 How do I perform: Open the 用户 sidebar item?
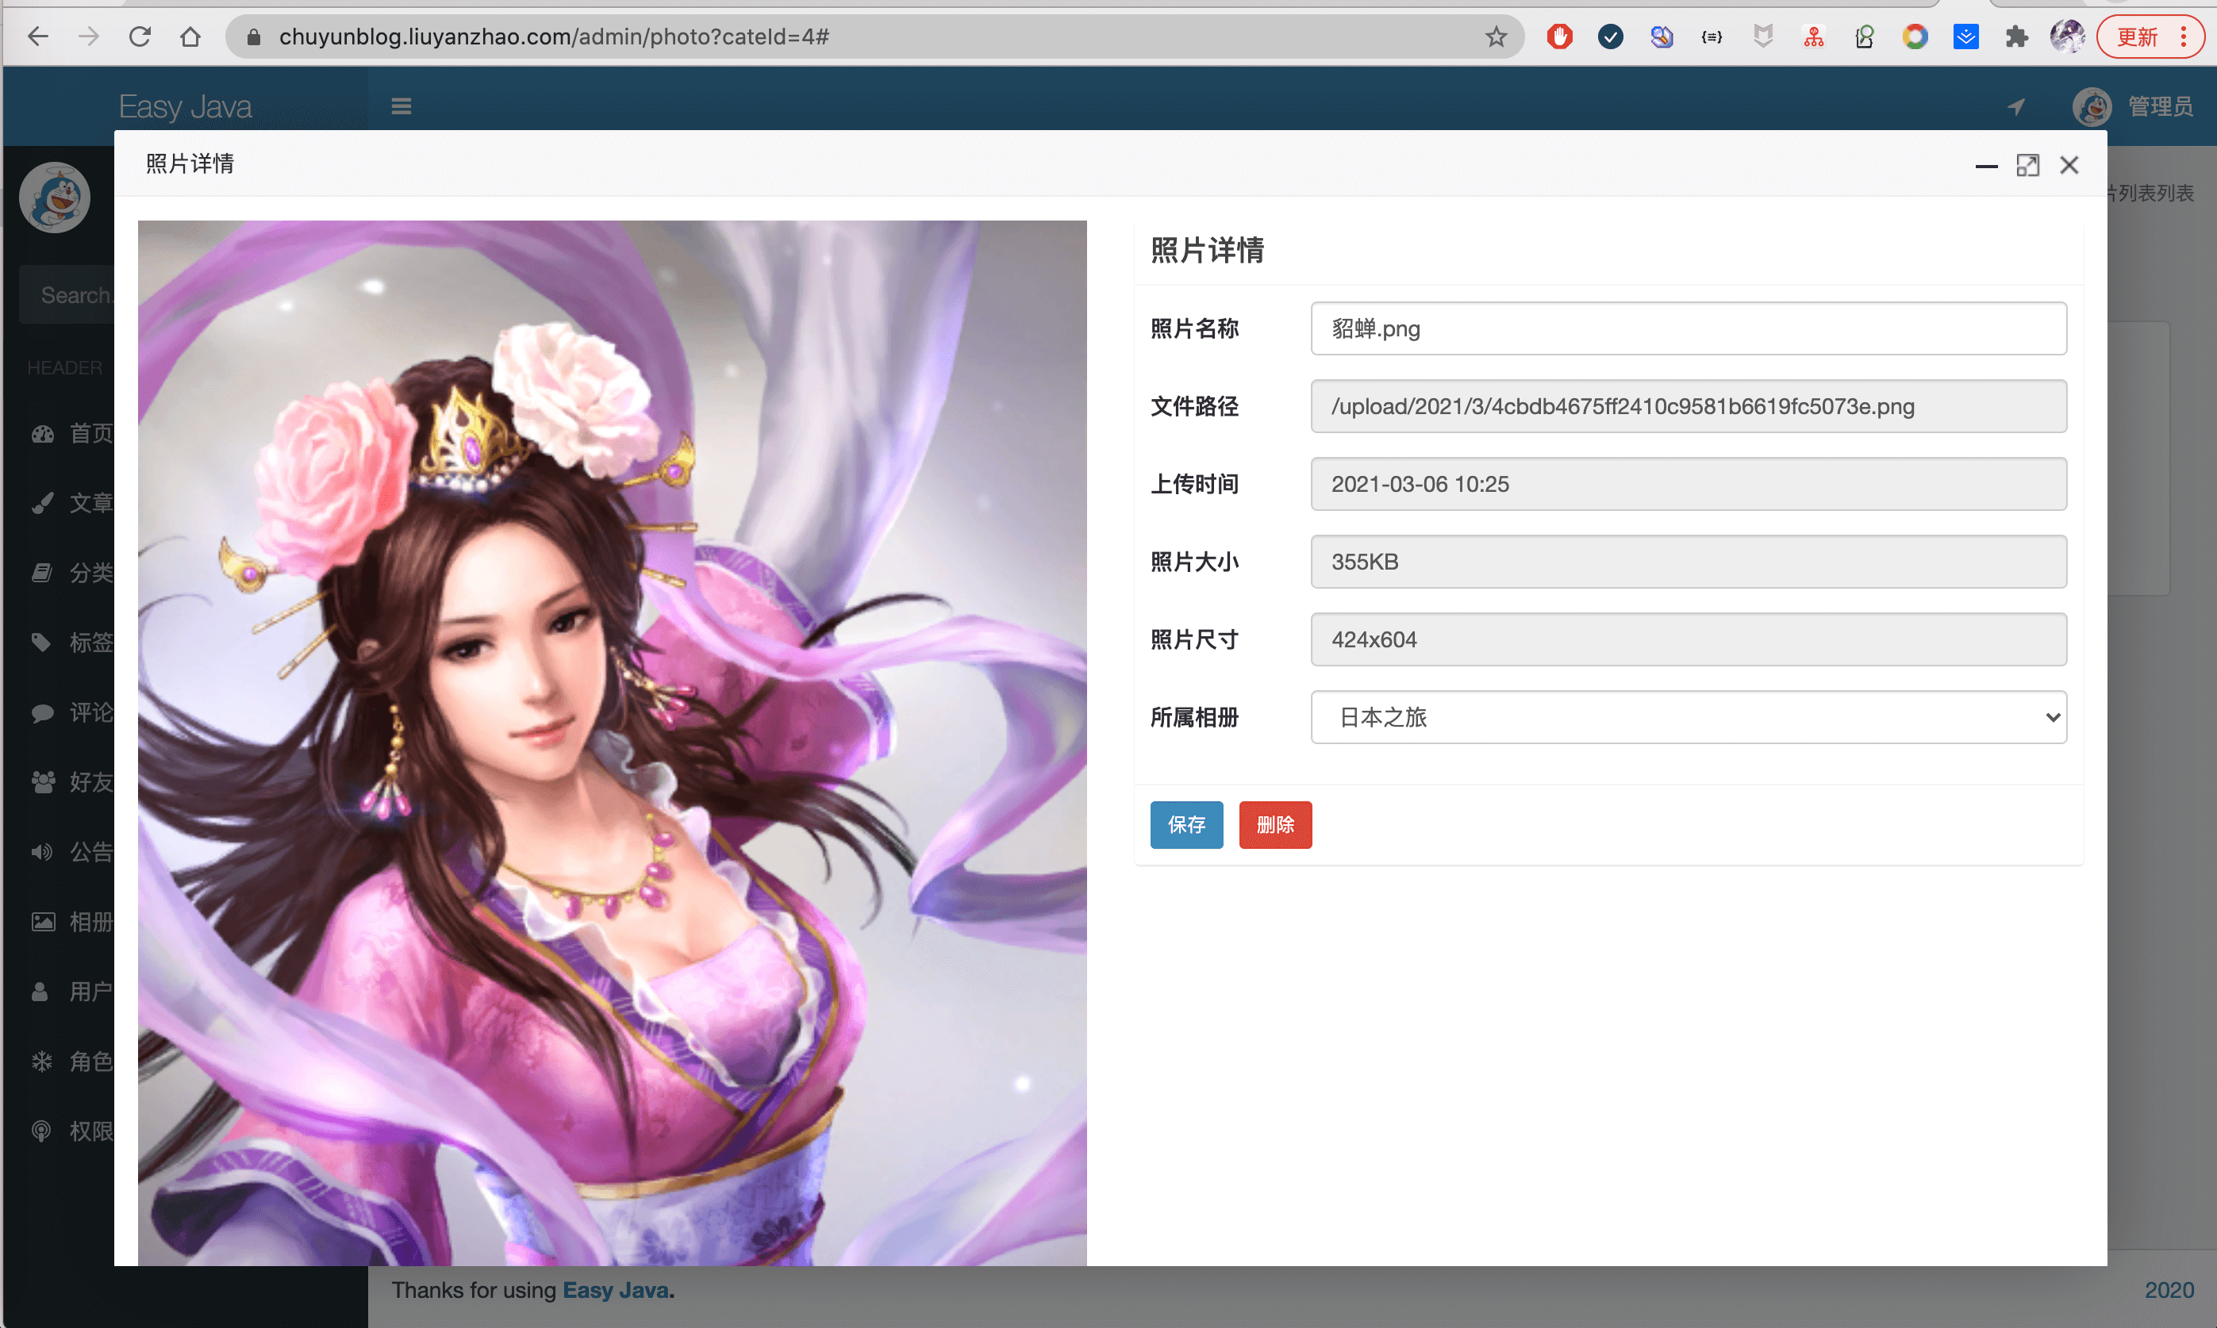pyautogui.click(x=71, y=992)
